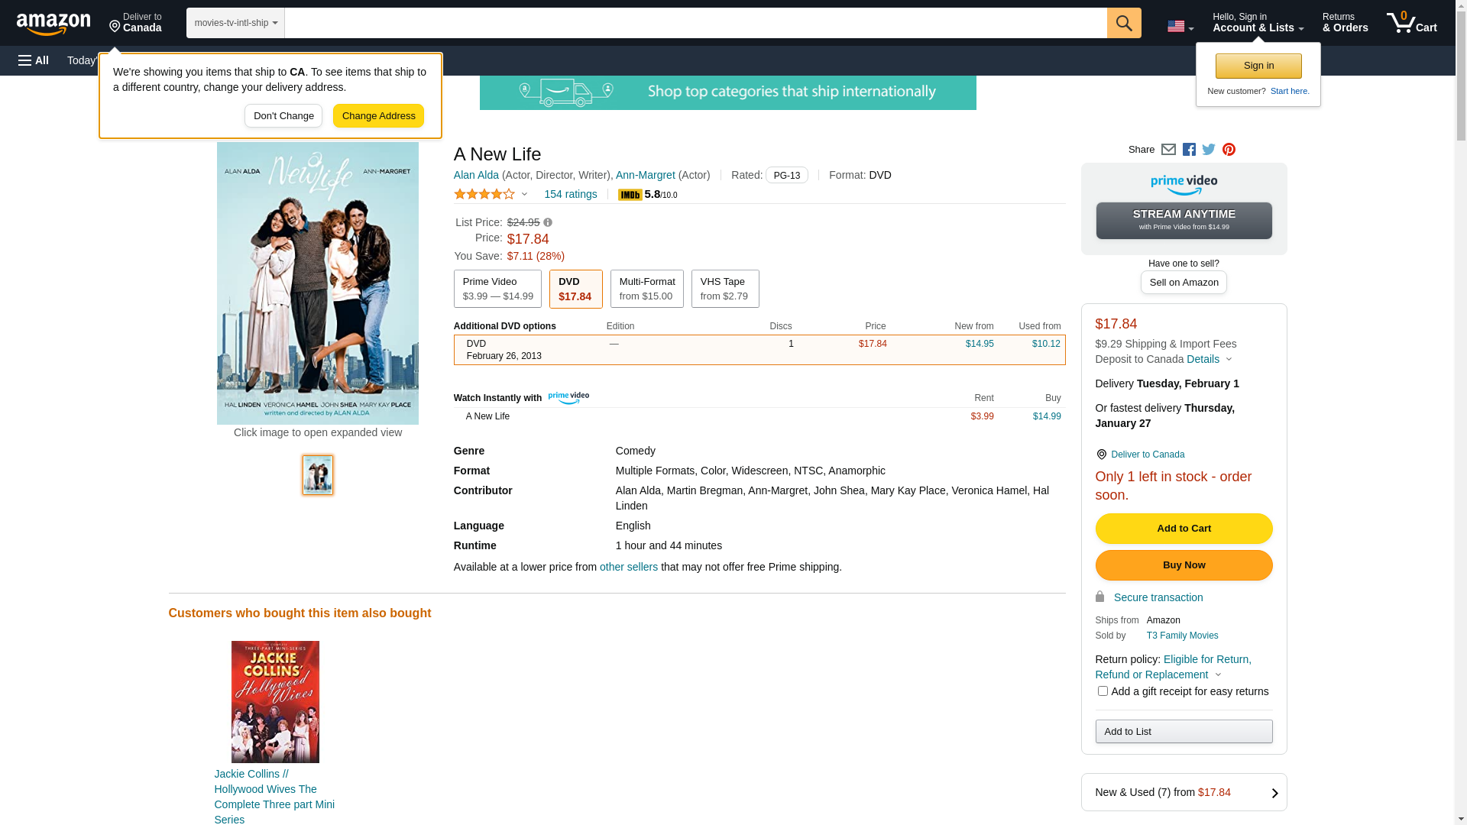Viewport: 1467px width, 825px height.
Task: Open Account & Lists menu
Action: click(x=1258, y=23)
